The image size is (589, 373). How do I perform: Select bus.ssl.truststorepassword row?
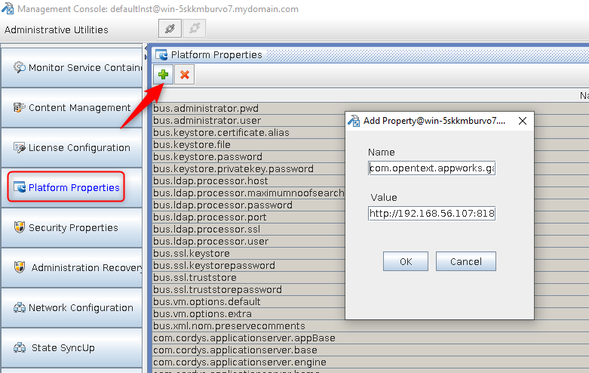point(249,289)
